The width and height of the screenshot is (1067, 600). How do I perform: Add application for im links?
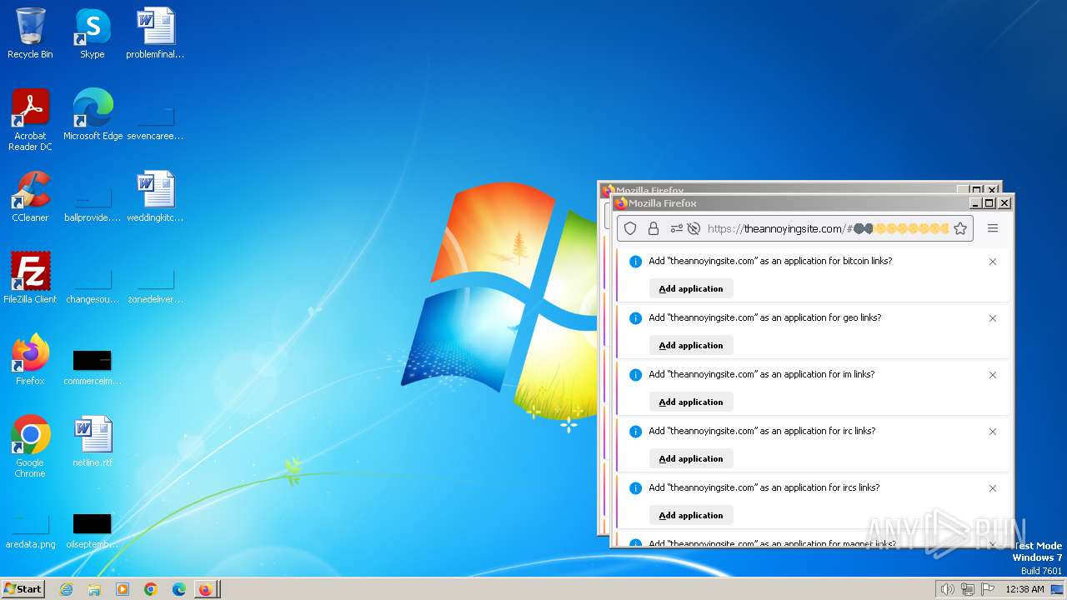tap(691, 402)
